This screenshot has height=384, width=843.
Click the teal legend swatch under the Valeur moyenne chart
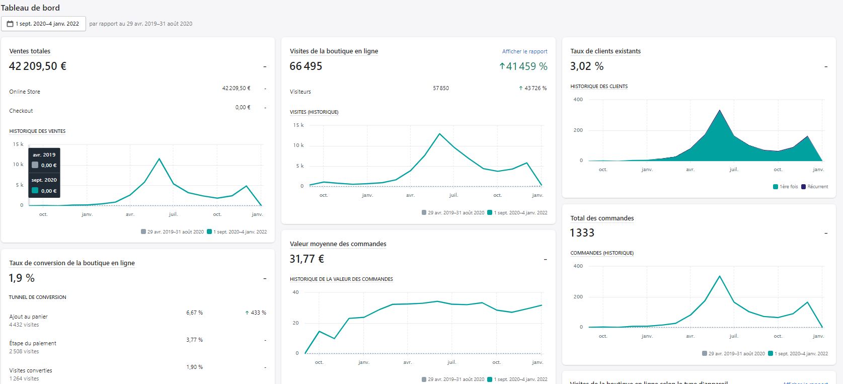(x=490, y=379)
